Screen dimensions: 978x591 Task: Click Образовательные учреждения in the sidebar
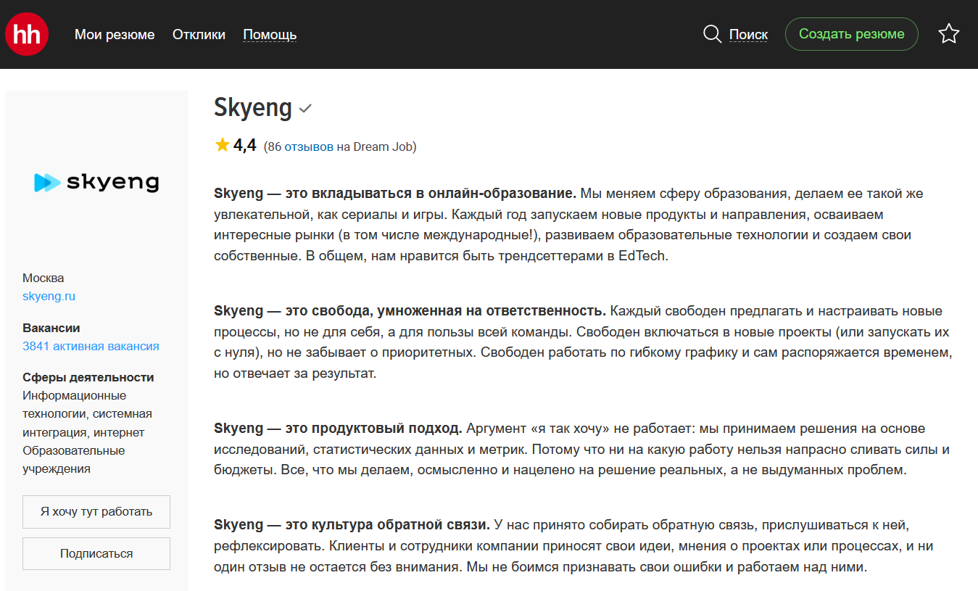(73, 460)
